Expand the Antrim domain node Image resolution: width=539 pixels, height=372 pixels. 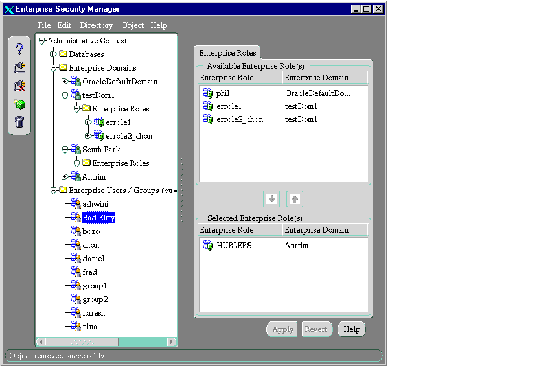pyautogui.click(x=65, y=177)
